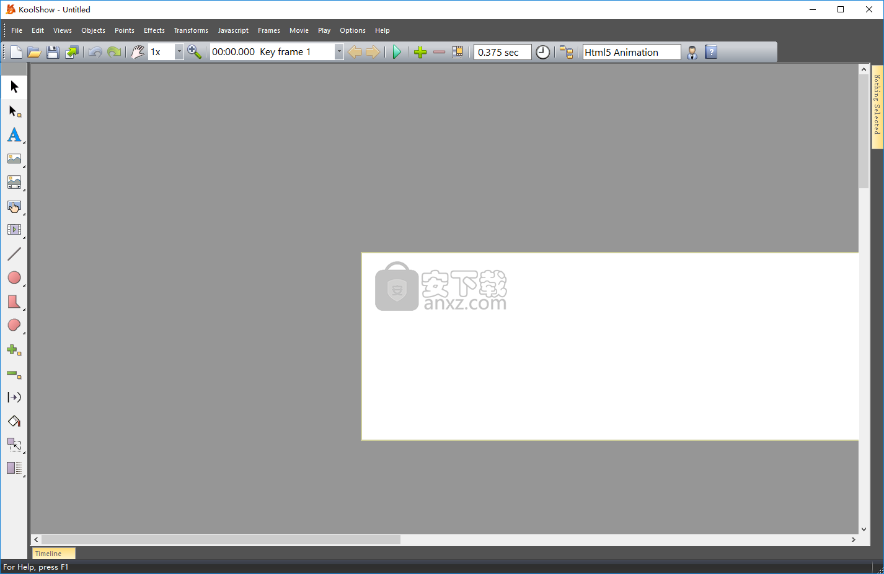Open the Objects menu
The image size is (884, 574).
point(93,30)
